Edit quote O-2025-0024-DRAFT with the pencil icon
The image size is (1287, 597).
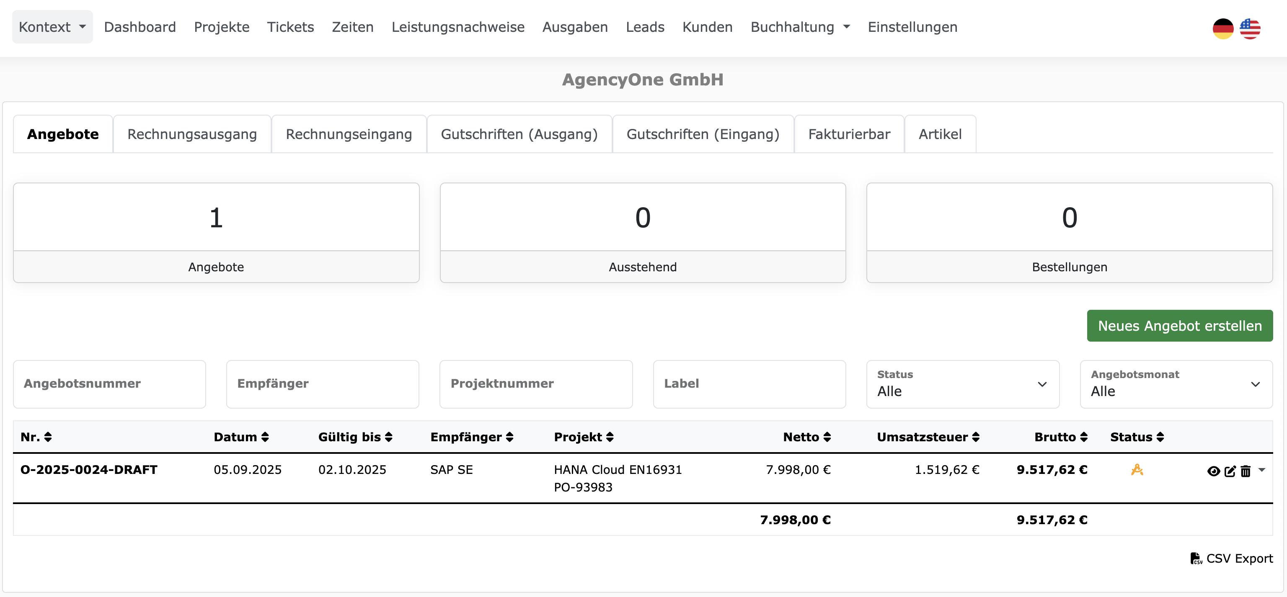[x=1230, y=471]
